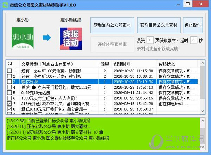Screen dimensions: 211x155
Task: Check the checkbox for row 4 京东无门槛红包
Action: pyautogui.click(x=9, y=87)
